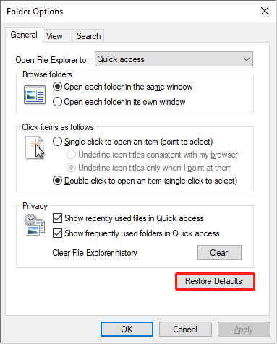
Task: Click the Restore Defaults button
Action: (215, 281)
